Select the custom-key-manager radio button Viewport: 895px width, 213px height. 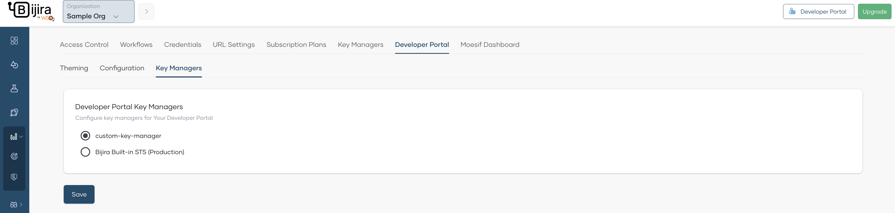[85, 136]
